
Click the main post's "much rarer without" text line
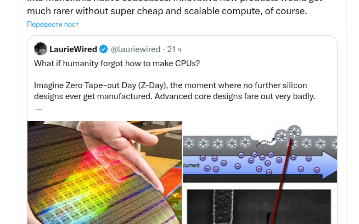click(x=167, y=11)
